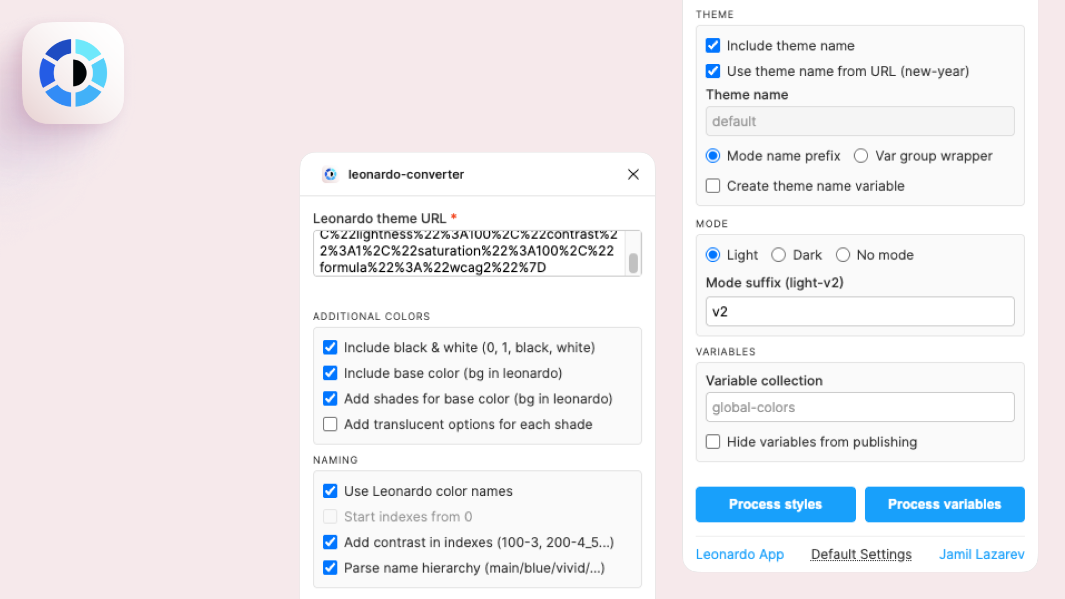Uncheck Parse name hierarchy option
This screenshot has height=599, width=1065.
(x=330, y=567)
